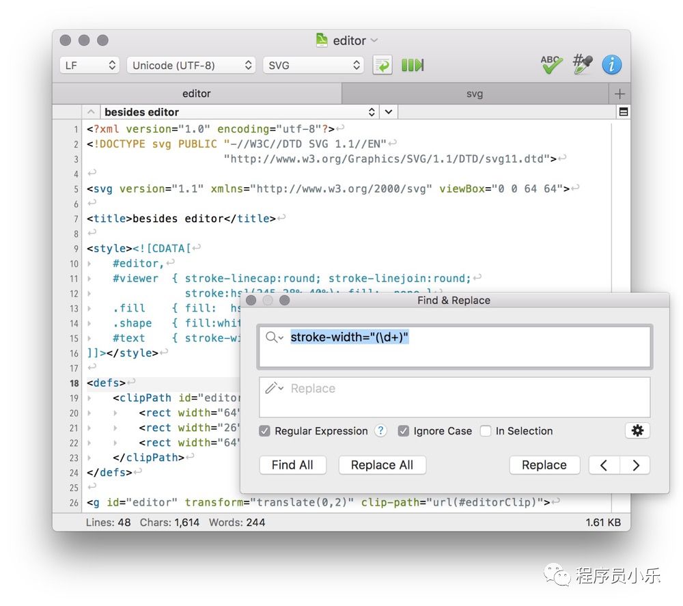The image size is (683, 606).
Task: Open Unicode (UTF-8) encoding dropdown
Action: pyautogui.click(x=191, y=66)
